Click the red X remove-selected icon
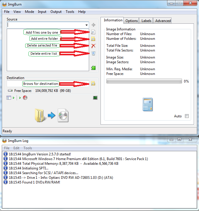The width and height of the screenshot is (199, 211). pyautogui.click(x=93, y=46)
